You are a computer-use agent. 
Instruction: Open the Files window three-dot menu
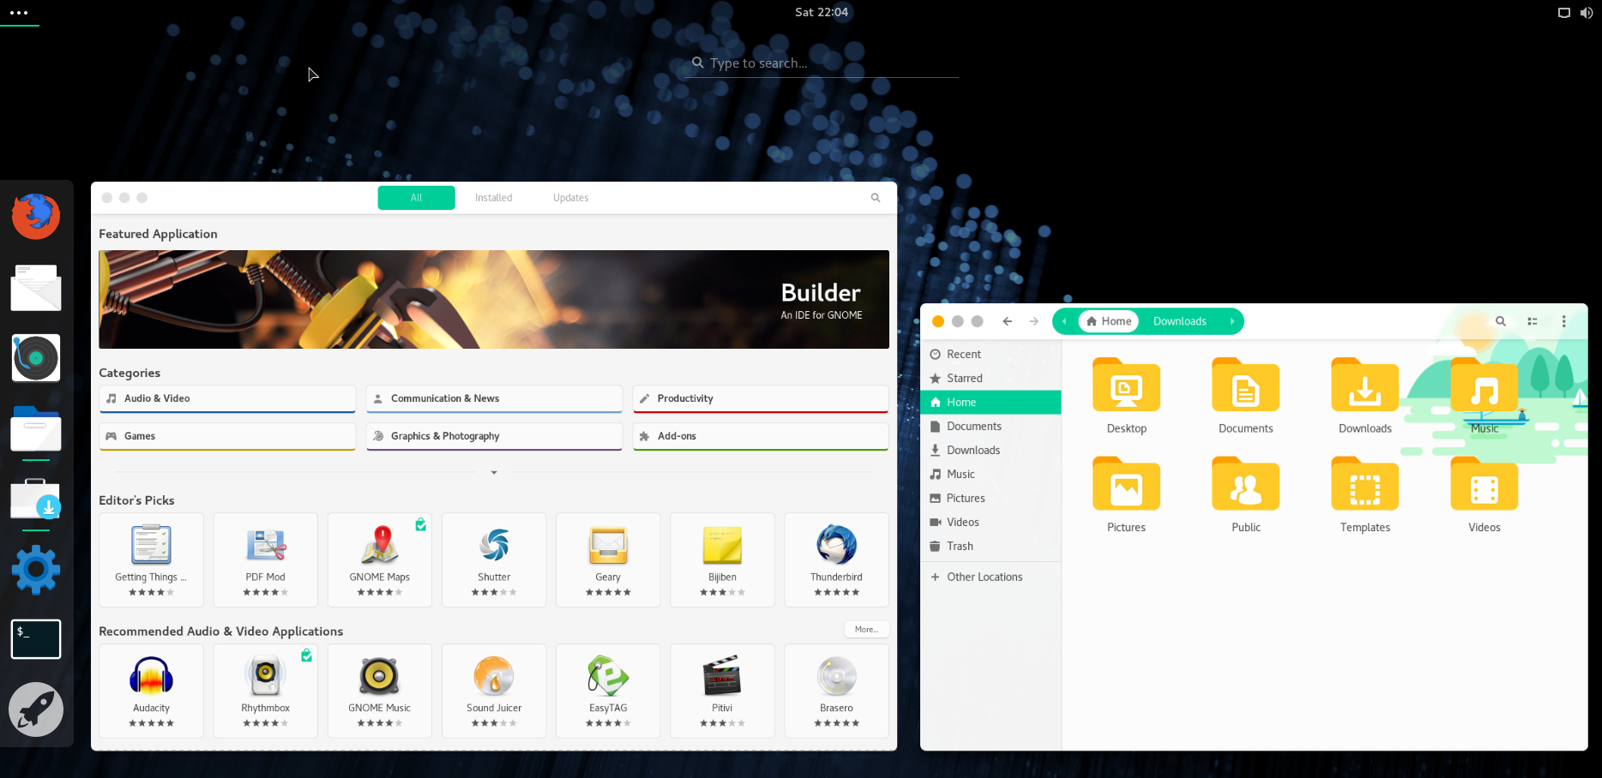[x=1563, y=321]
